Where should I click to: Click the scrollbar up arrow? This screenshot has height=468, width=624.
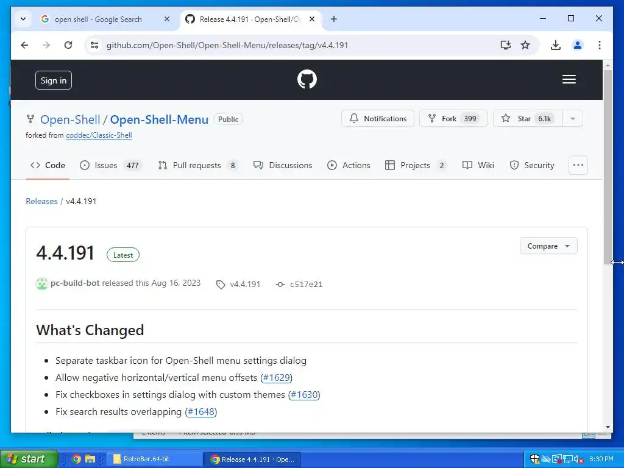click(x=608, y=65)
